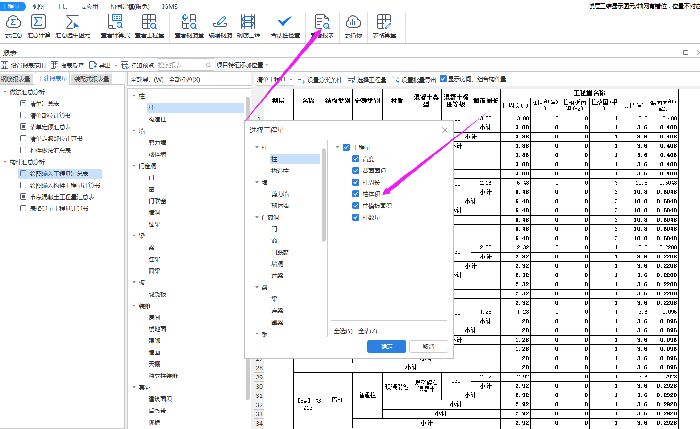Click 设置报表范围 report range icon
This screenshot has width=700, height=429.
click(5, 65)
